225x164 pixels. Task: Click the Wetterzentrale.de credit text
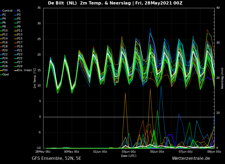191,158
